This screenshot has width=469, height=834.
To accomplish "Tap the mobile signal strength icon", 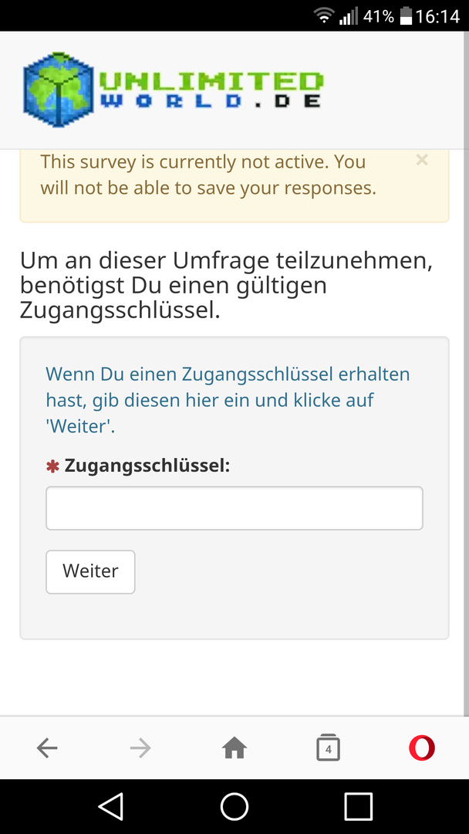I will pyautogui.click(x=349, y=16).
